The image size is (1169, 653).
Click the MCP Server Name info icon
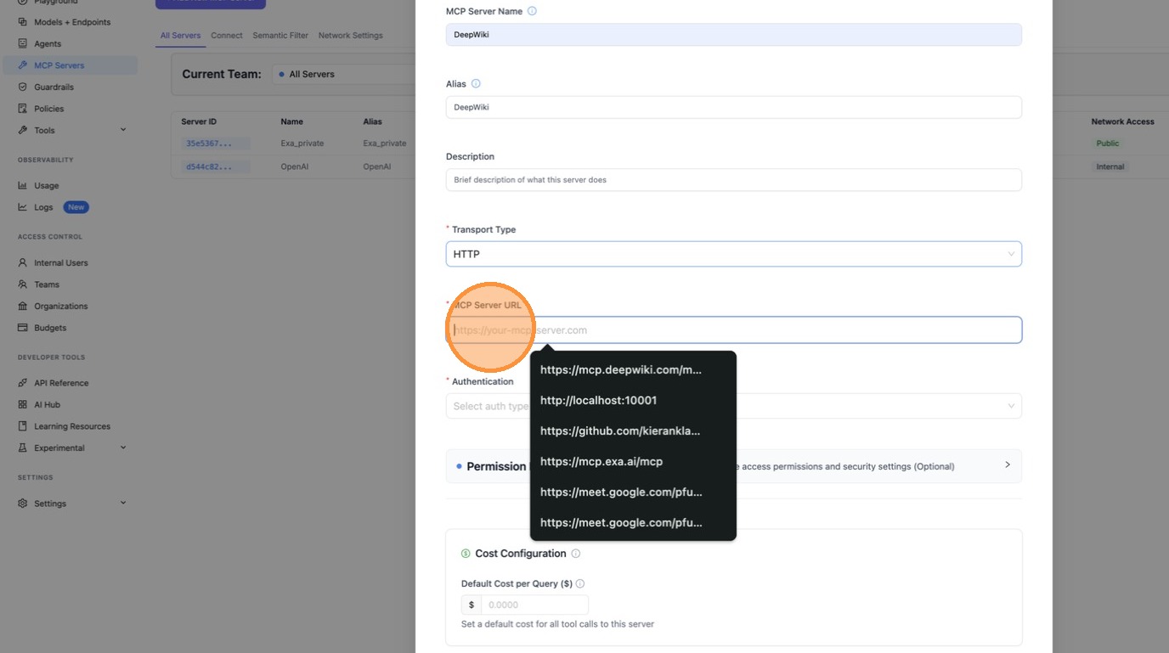click(x=532, y=11)
